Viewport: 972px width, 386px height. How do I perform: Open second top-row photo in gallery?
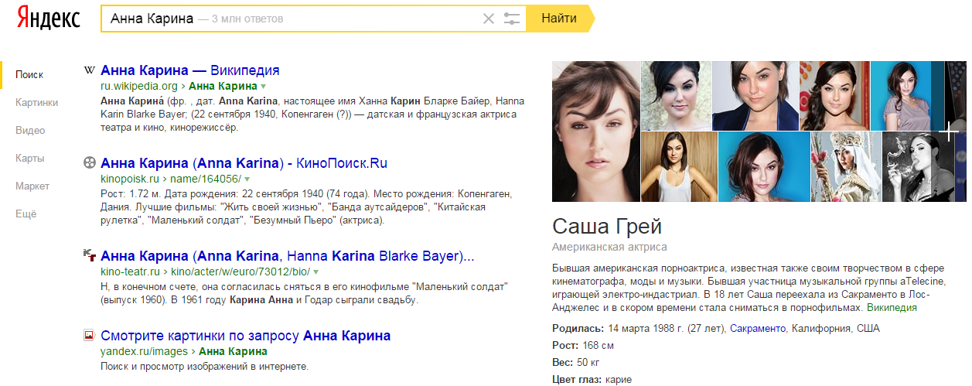pos(677,96)
